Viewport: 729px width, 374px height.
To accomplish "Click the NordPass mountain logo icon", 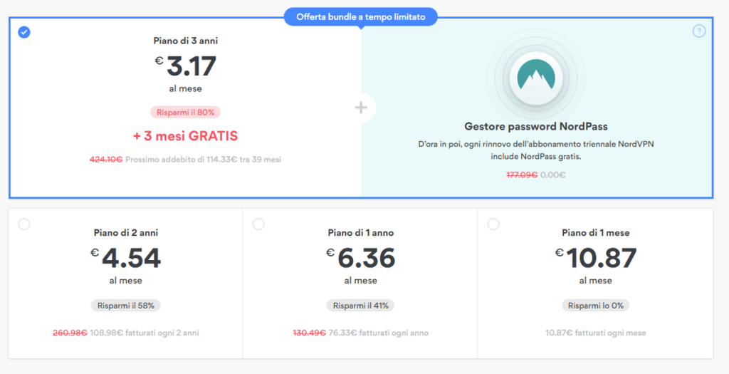I will (536, 77).
